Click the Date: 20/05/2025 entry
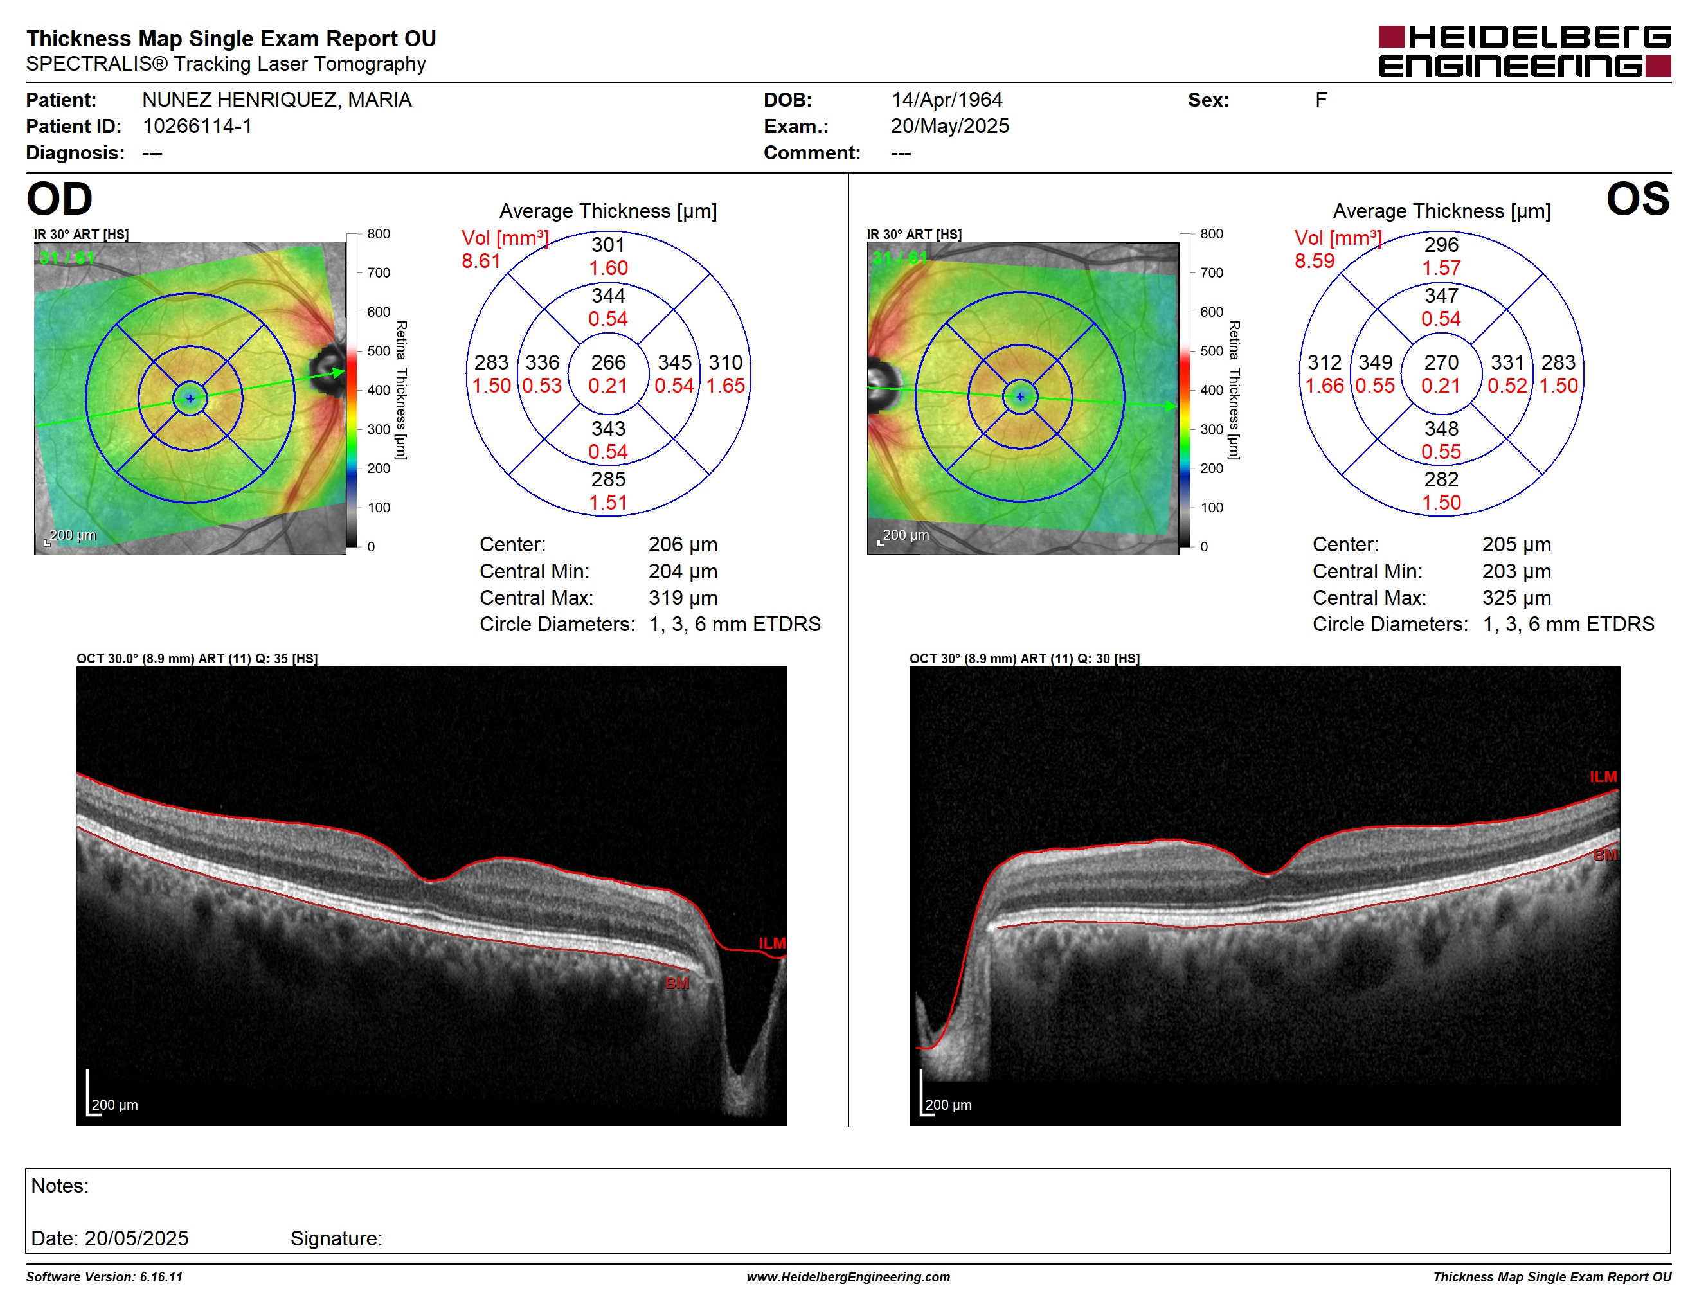Viewport: 1697px width, 1311px height. pos(109,1238)
